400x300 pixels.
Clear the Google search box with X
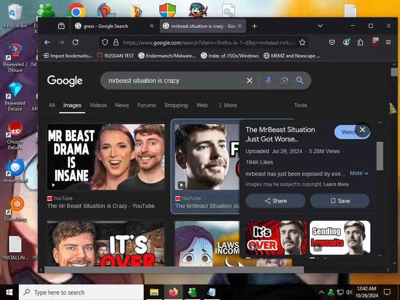coord(250,80)
